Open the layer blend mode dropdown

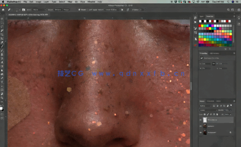208,110
